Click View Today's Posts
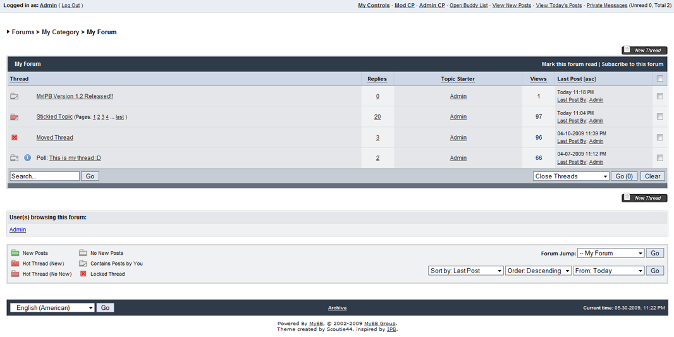 tap(559, 6)
